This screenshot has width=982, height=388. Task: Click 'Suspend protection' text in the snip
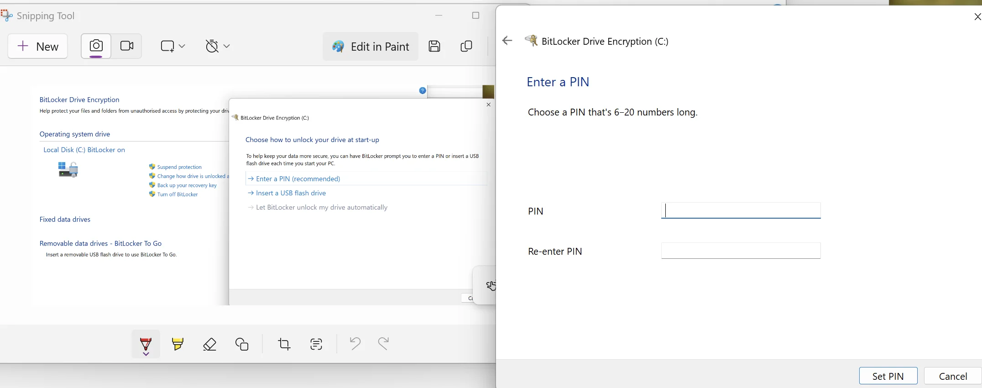179,167
